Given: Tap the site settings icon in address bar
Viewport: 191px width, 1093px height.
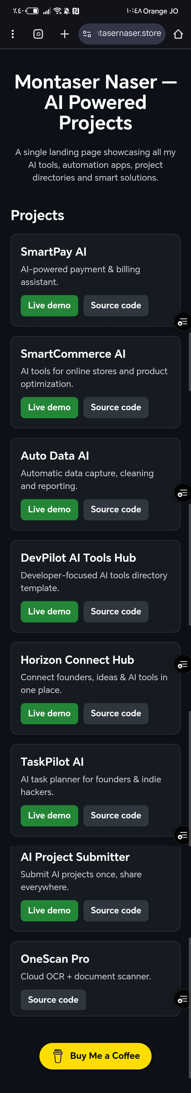Looking at the screenshot, I should pyautogui.click(x=87, y=34).
